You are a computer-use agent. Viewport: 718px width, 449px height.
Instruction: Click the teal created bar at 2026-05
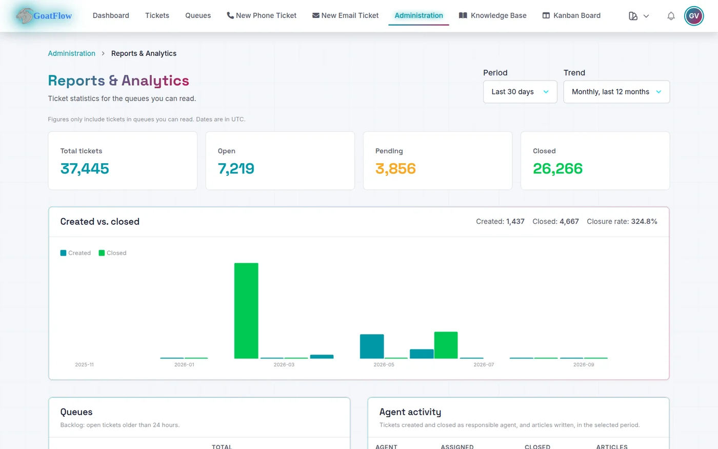[372, 346]
